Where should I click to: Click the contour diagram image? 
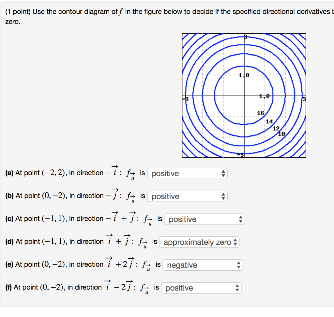(244, 95)
